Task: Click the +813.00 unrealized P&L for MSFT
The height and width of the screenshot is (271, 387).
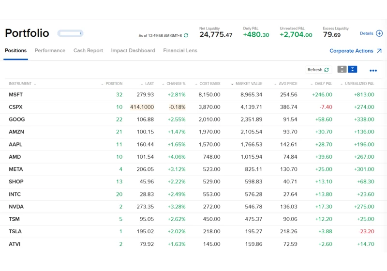Action: (x=364, y=94)
